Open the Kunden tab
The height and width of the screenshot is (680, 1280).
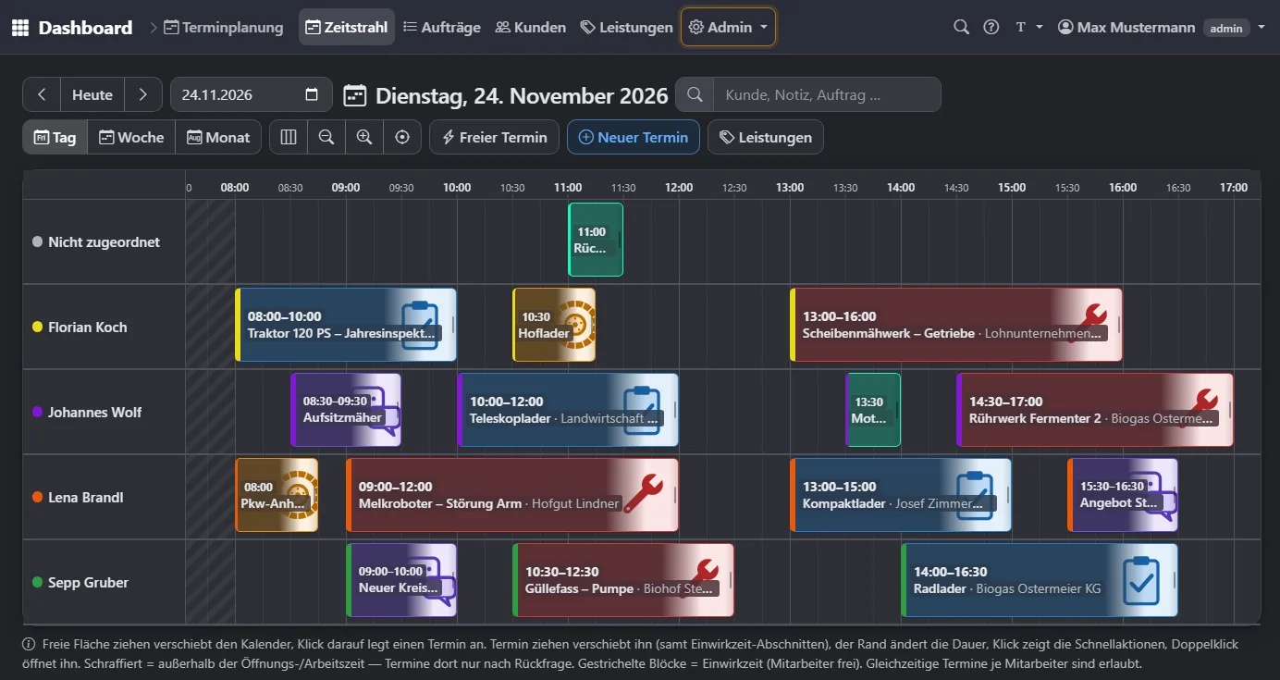click(x=531, y=28)
